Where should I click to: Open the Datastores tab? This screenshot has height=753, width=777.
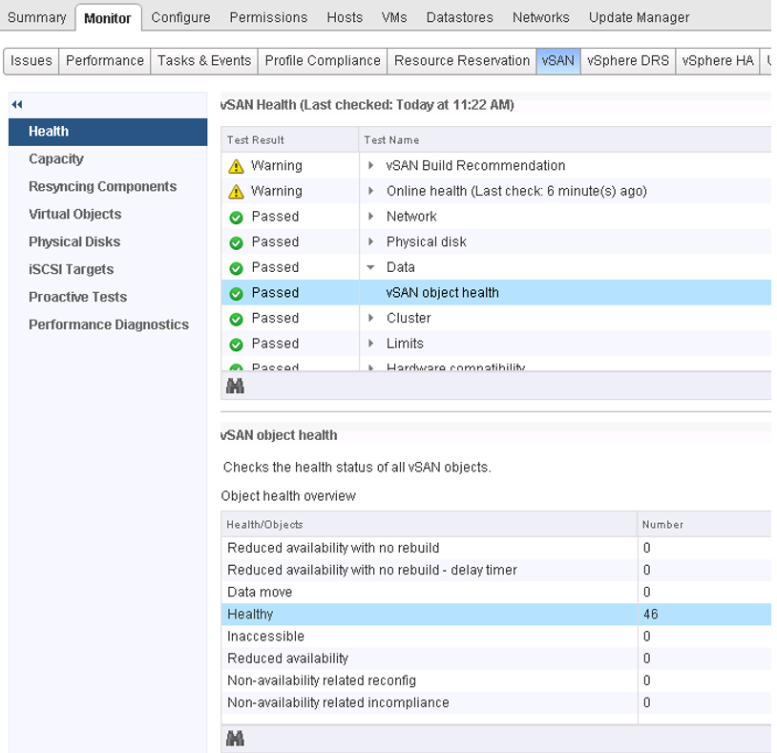click(x=459, y=17)
